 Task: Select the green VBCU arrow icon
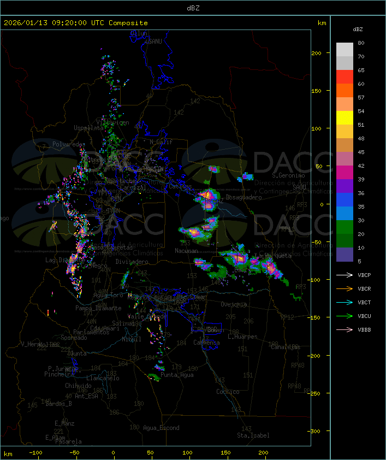345,316
